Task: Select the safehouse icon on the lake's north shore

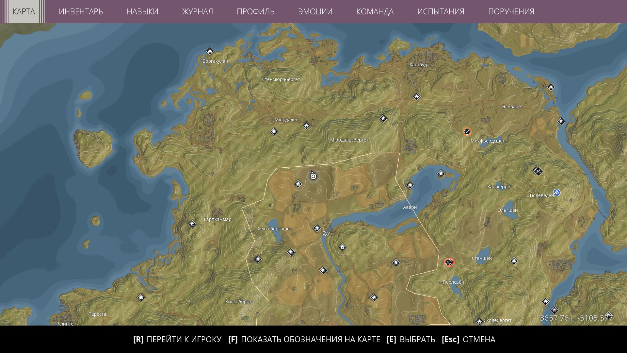Action: (x=441, y=174)
